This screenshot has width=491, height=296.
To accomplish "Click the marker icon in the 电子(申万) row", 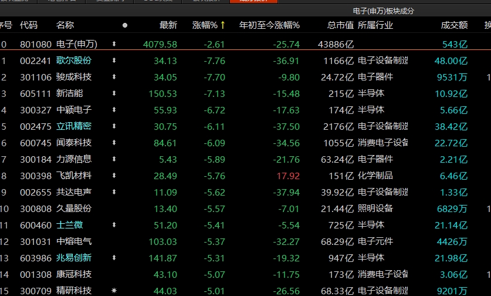I will click(114, 44).
